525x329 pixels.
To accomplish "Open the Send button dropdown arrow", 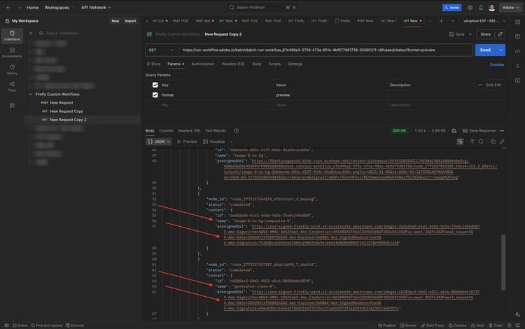I will click(x=500, y=50).
